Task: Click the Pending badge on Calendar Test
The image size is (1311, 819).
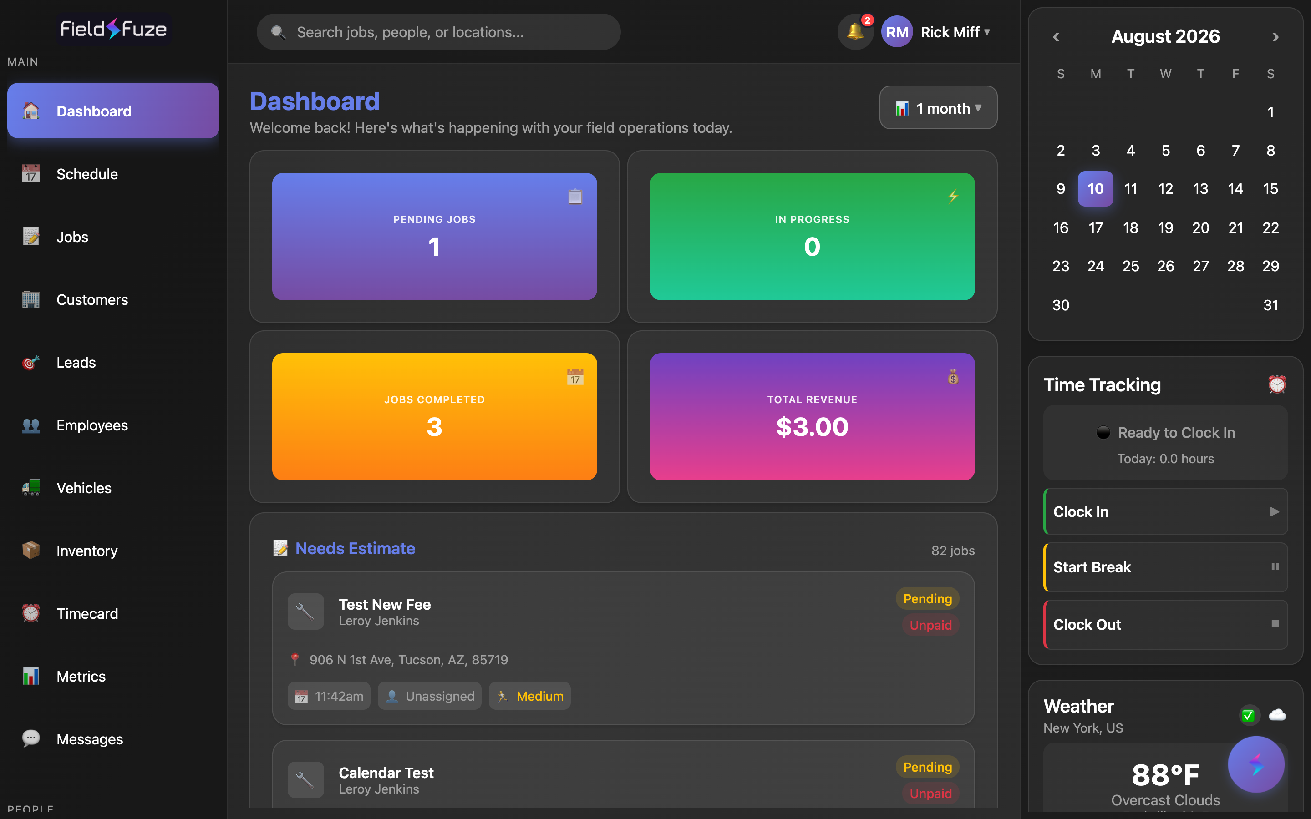Action: pos(927,767)
